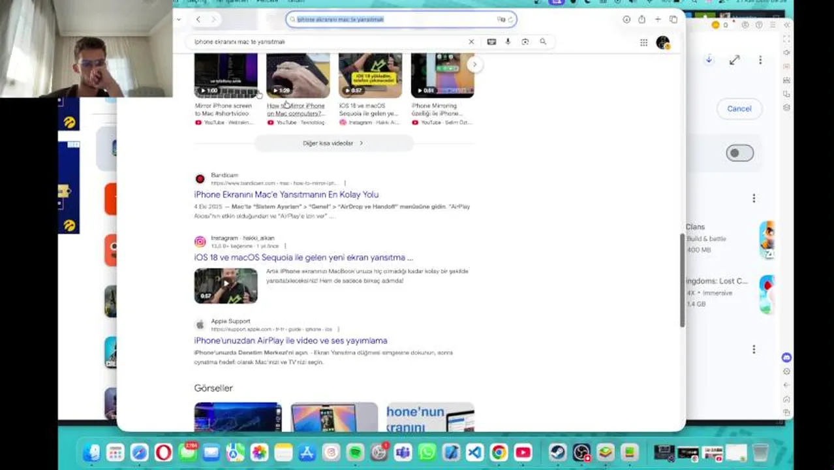Search by image with Google Lens icon
Image resolution: width=834 pixels, height=470 pixels.
click(x=525, y=42)
